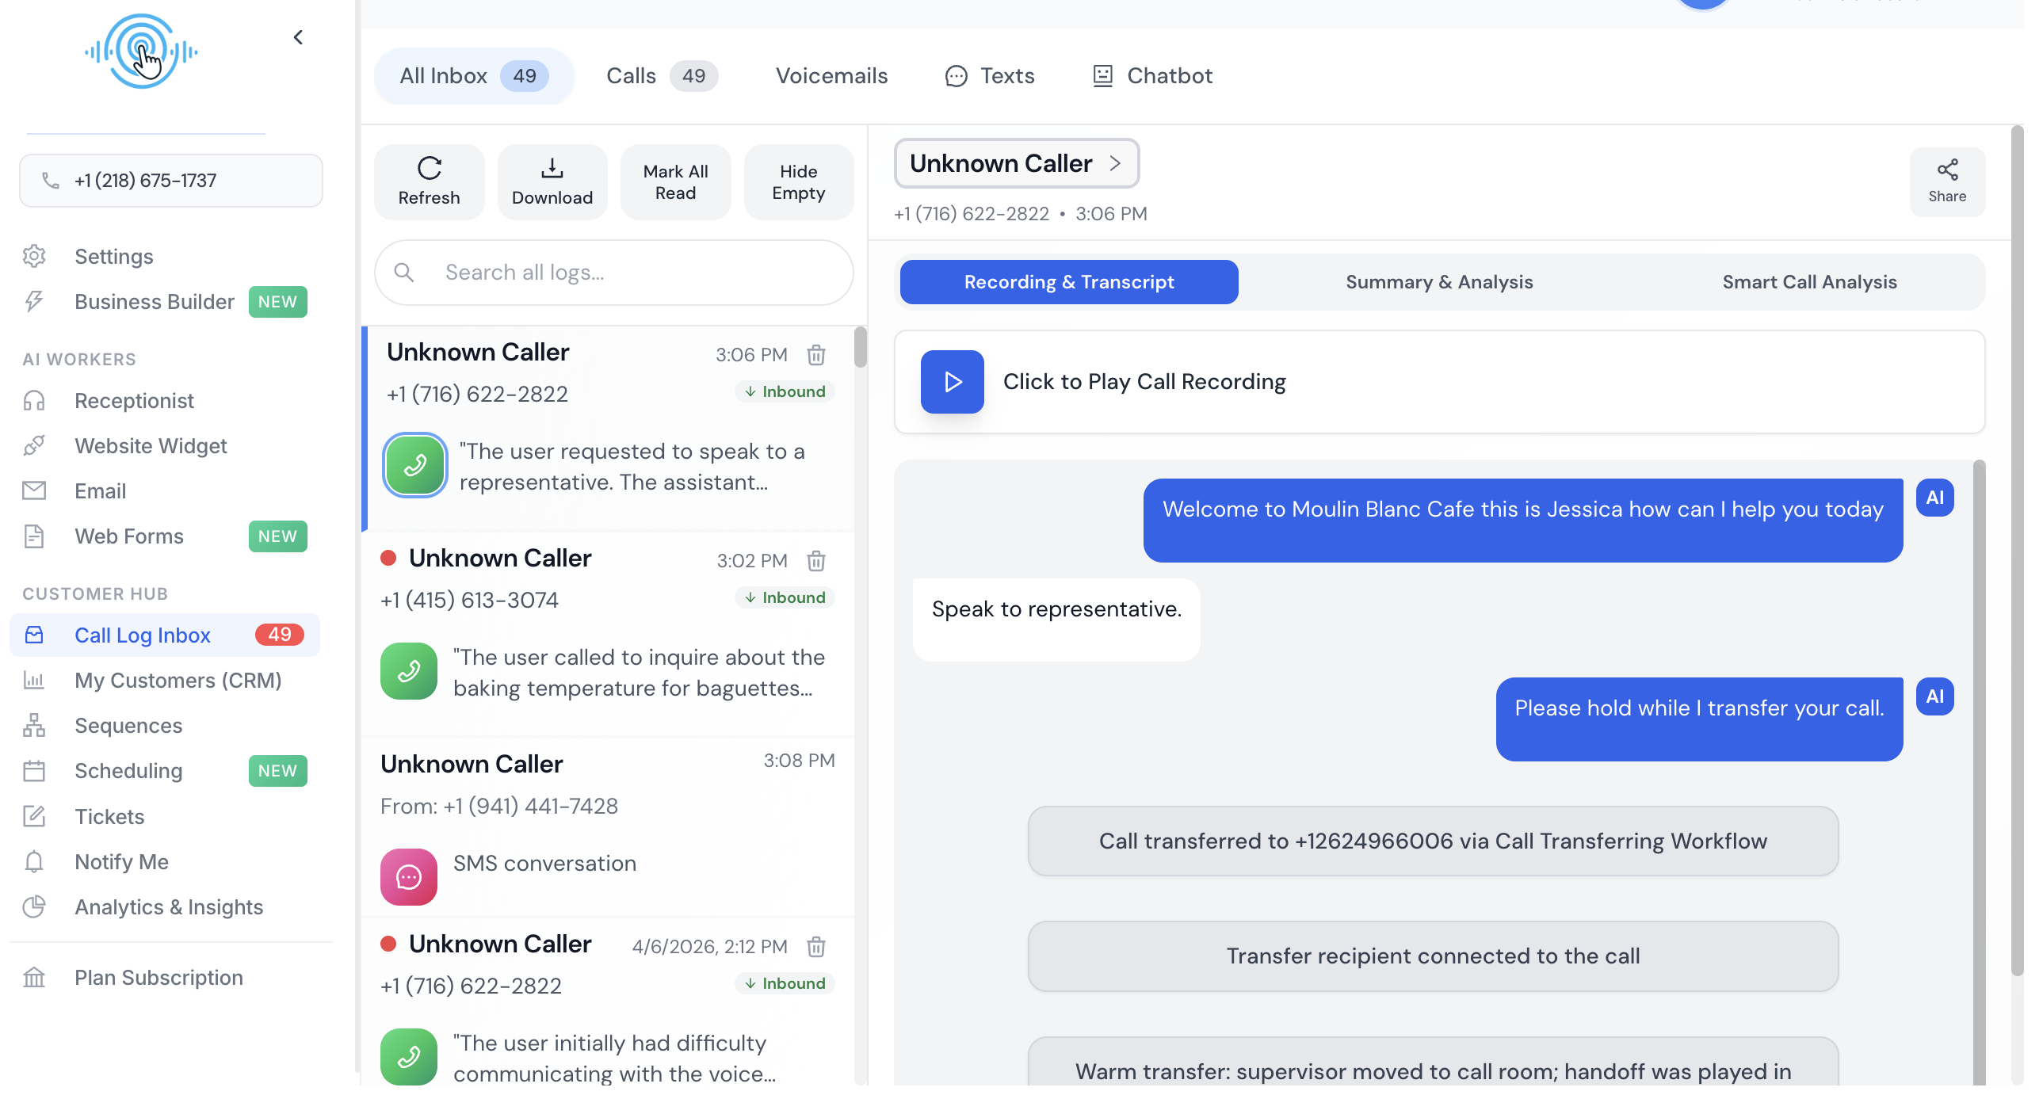This screenshot has height=1095, width=2043.
Task: Delete the 3:02 PM call entry
Action: pyautogui.click(x=816, y=562)
